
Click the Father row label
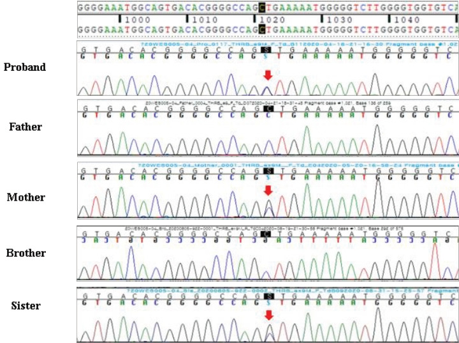click(26, 127)
